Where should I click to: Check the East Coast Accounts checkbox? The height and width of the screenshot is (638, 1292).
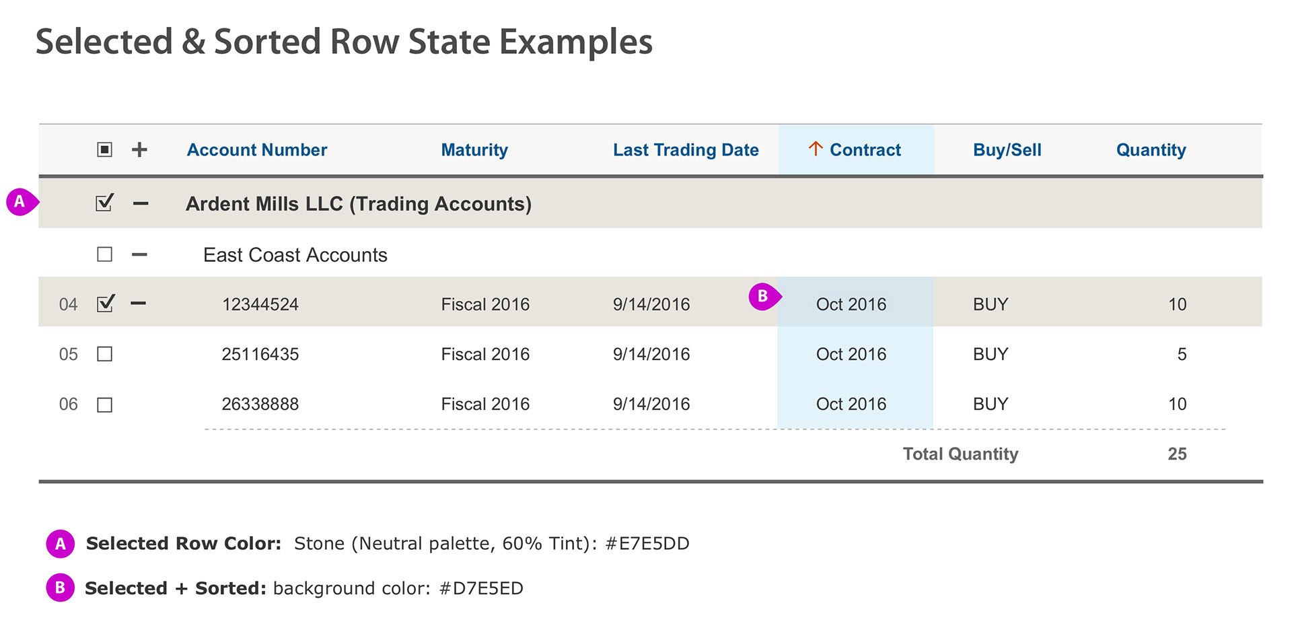pos(104,254)
